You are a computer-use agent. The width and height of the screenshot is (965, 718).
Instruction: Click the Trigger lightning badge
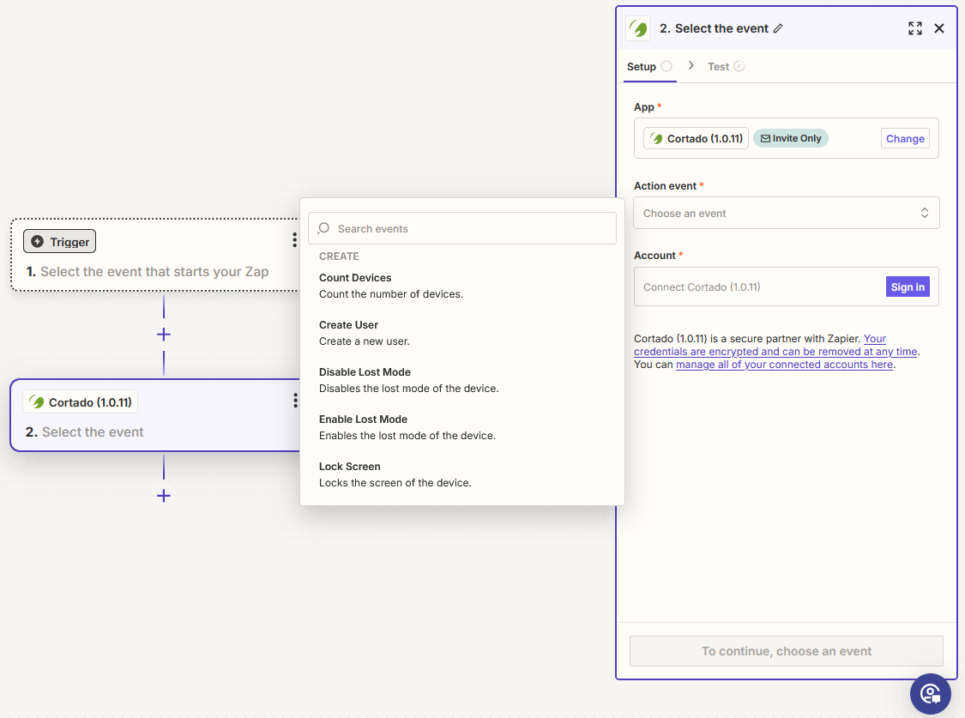click(60, 242)
